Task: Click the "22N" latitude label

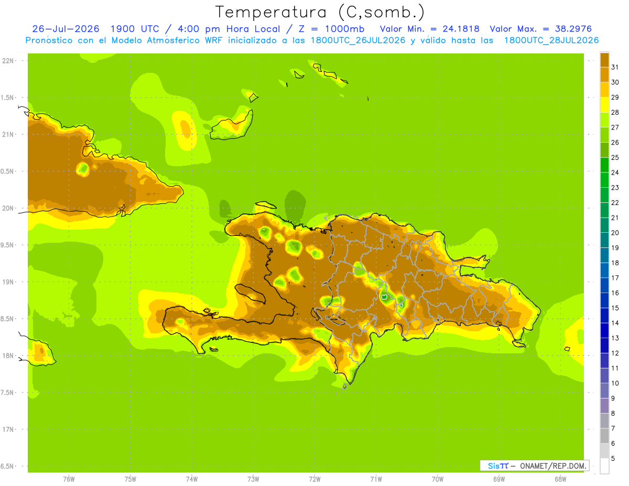Action: pyautogui.click(x=8, y=61)
